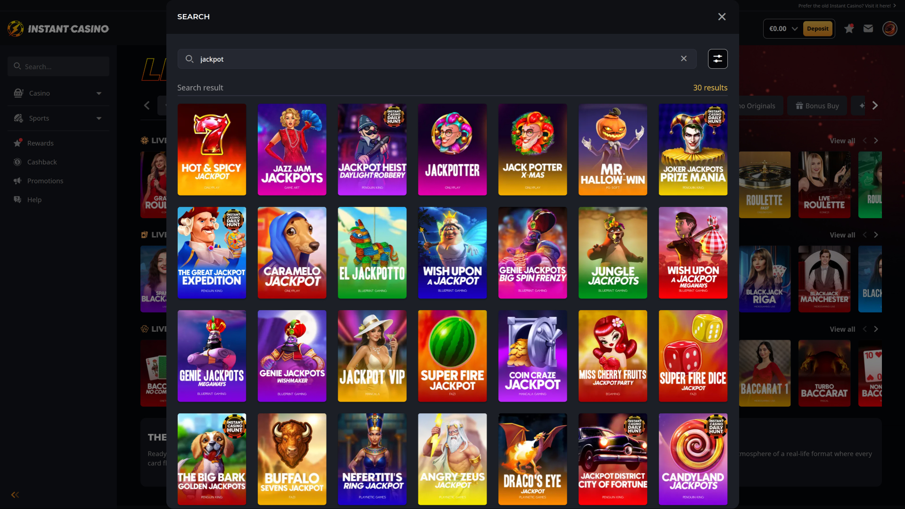Expand the Casino menu
The image size is (905, 509).
[58, 93]
